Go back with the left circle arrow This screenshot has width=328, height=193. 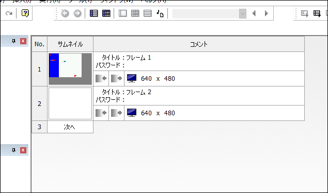65,13
